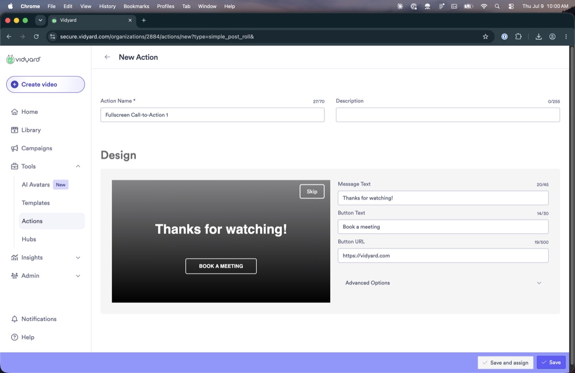This screenshot has height=373, width=575.
Task: Open the Chrome tab search dropdown
Action: [x=40, y=20]
